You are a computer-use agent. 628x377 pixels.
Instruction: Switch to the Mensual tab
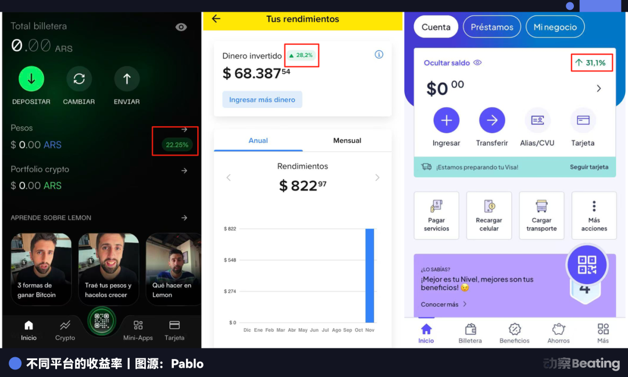click(x=347, y=141)
